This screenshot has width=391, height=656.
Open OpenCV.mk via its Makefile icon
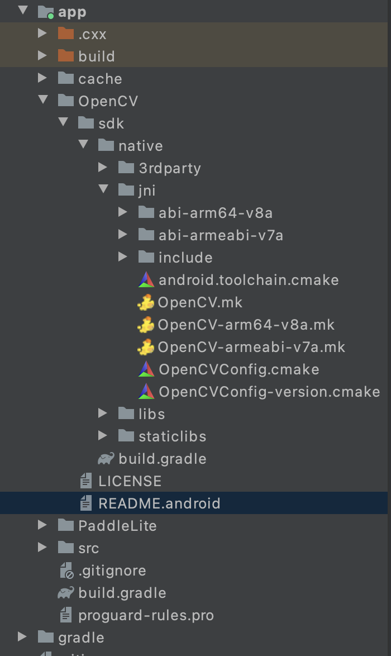click(146, 302)
